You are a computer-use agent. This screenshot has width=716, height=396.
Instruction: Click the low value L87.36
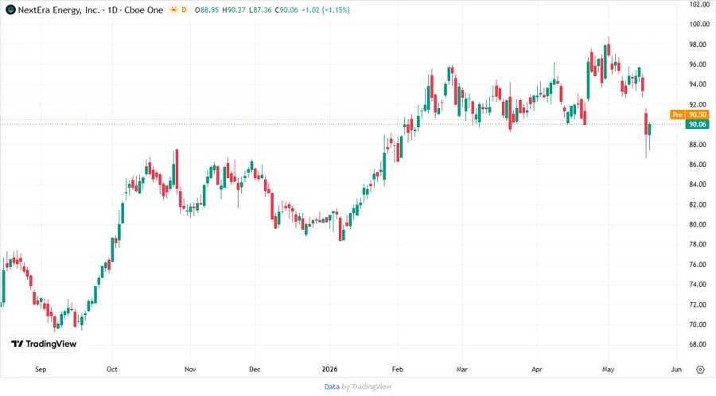coord(260,10)
